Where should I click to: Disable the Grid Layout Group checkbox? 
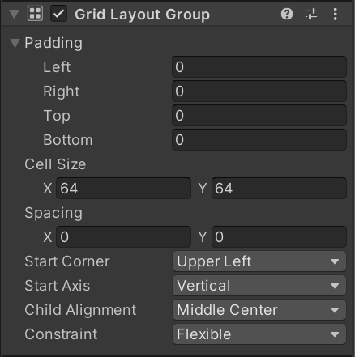pos(58,14)
